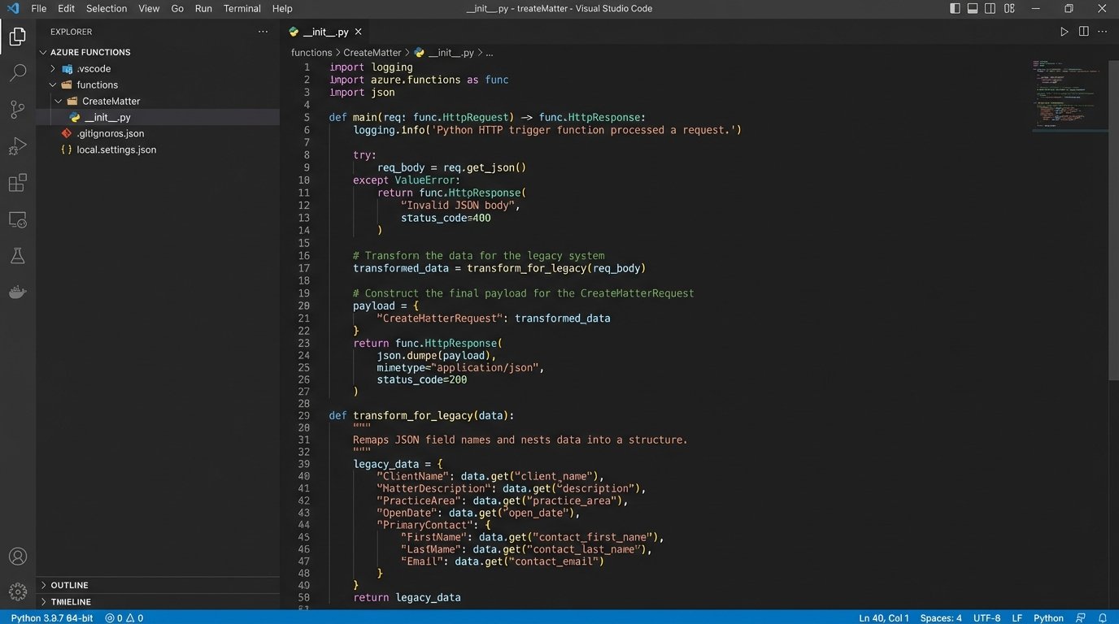Toggle the primary side bar layout button
Viewport: 1119px width, 624px height.
pos(955,9)
